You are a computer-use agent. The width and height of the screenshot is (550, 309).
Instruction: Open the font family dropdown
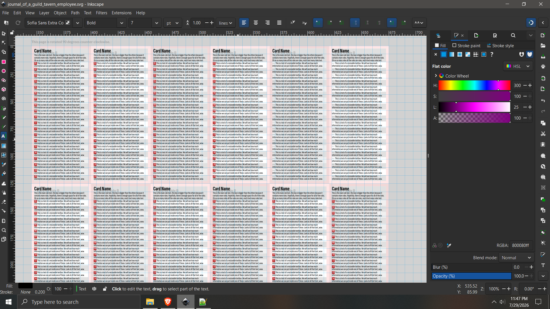pyautogui.click(x=78, y=23)
